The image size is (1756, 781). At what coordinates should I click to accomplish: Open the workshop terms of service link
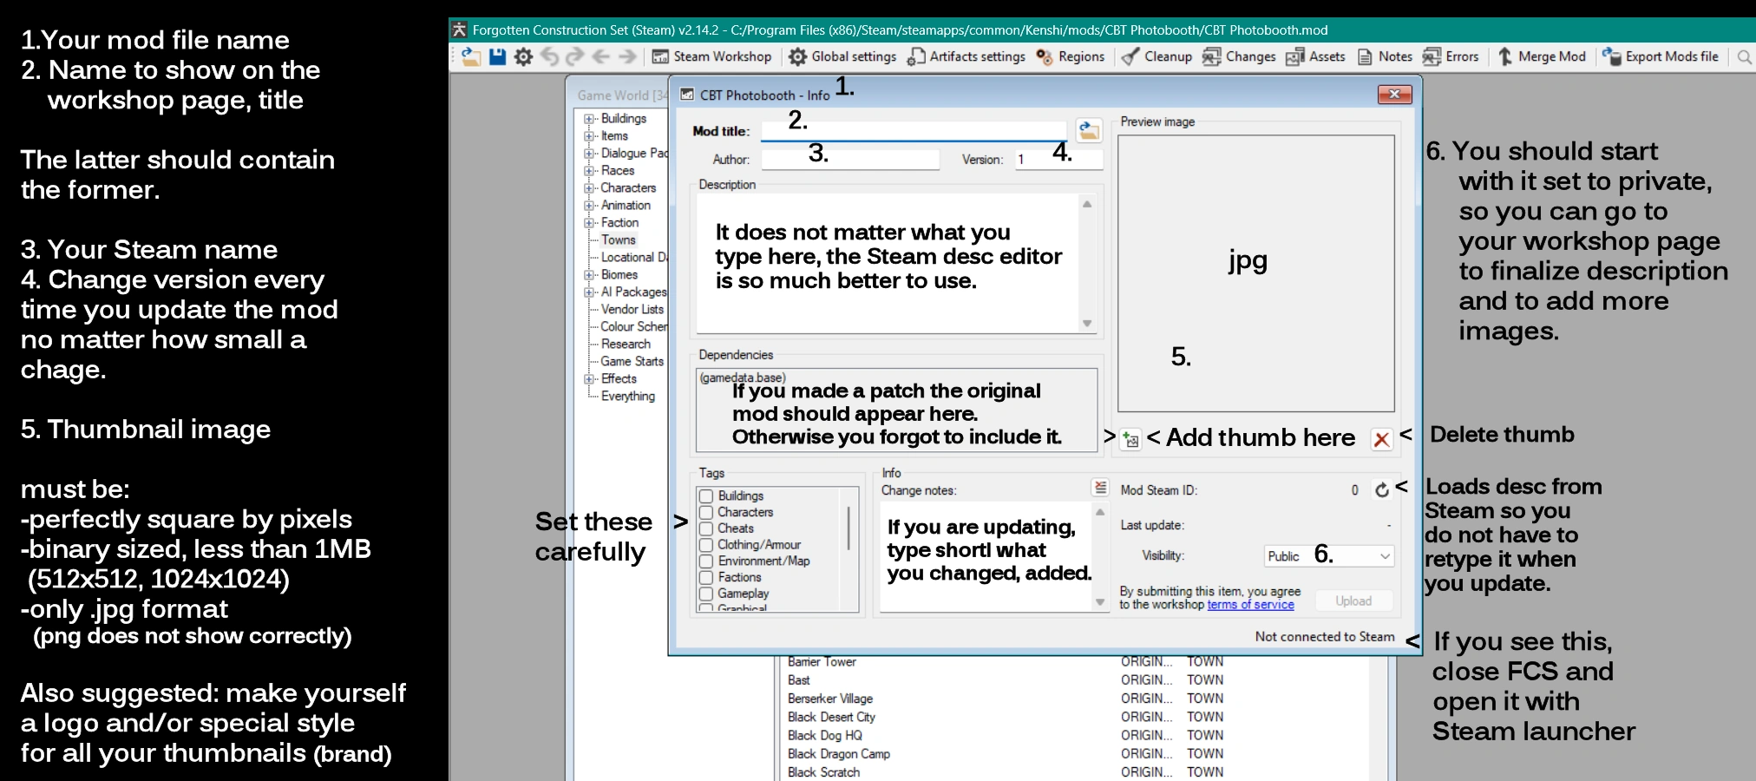click(1250, 605)
